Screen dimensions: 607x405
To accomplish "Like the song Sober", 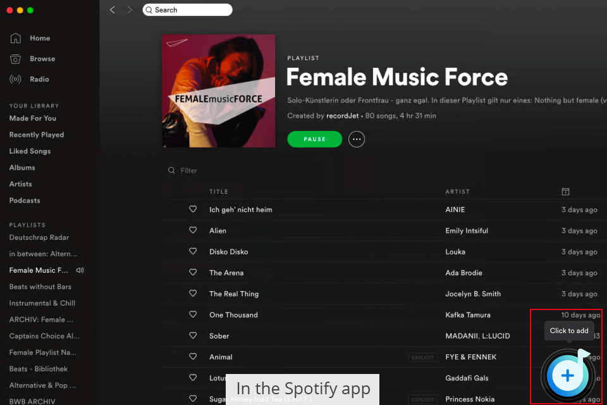I will point(193,335).
